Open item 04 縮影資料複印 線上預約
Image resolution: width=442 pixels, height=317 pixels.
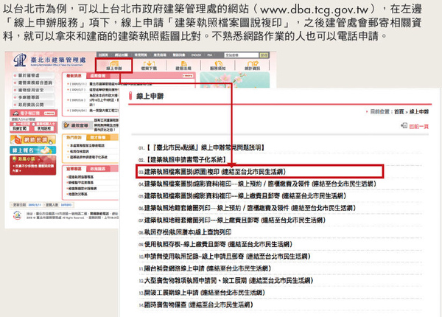pyautogui.click(x=257, y=184)
